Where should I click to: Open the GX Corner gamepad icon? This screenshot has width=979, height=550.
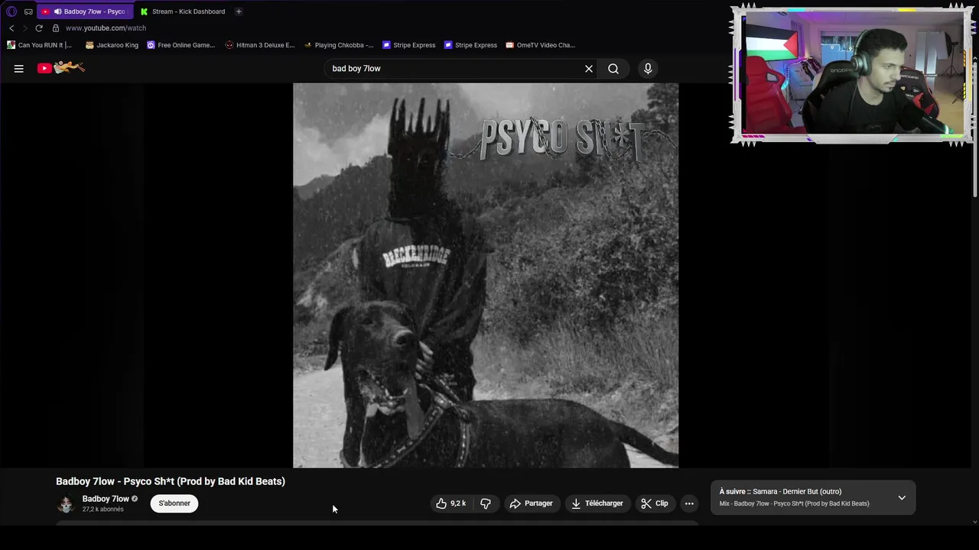[x=28, y=11]
